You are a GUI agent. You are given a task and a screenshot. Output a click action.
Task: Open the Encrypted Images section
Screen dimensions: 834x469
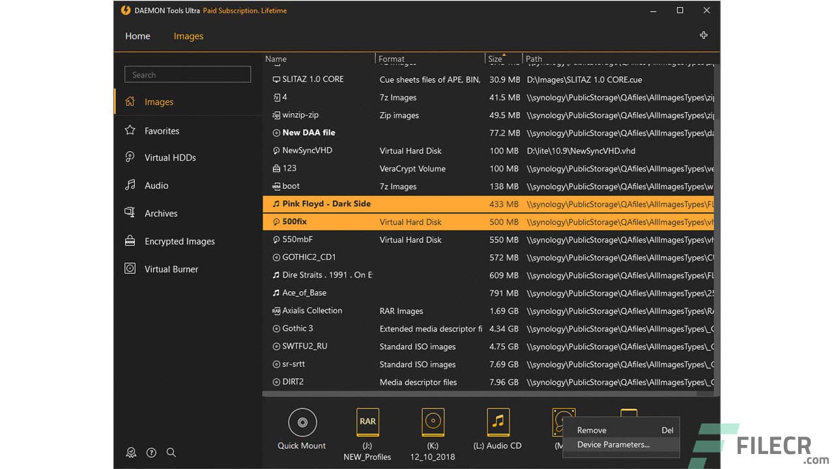pos(179,241)
